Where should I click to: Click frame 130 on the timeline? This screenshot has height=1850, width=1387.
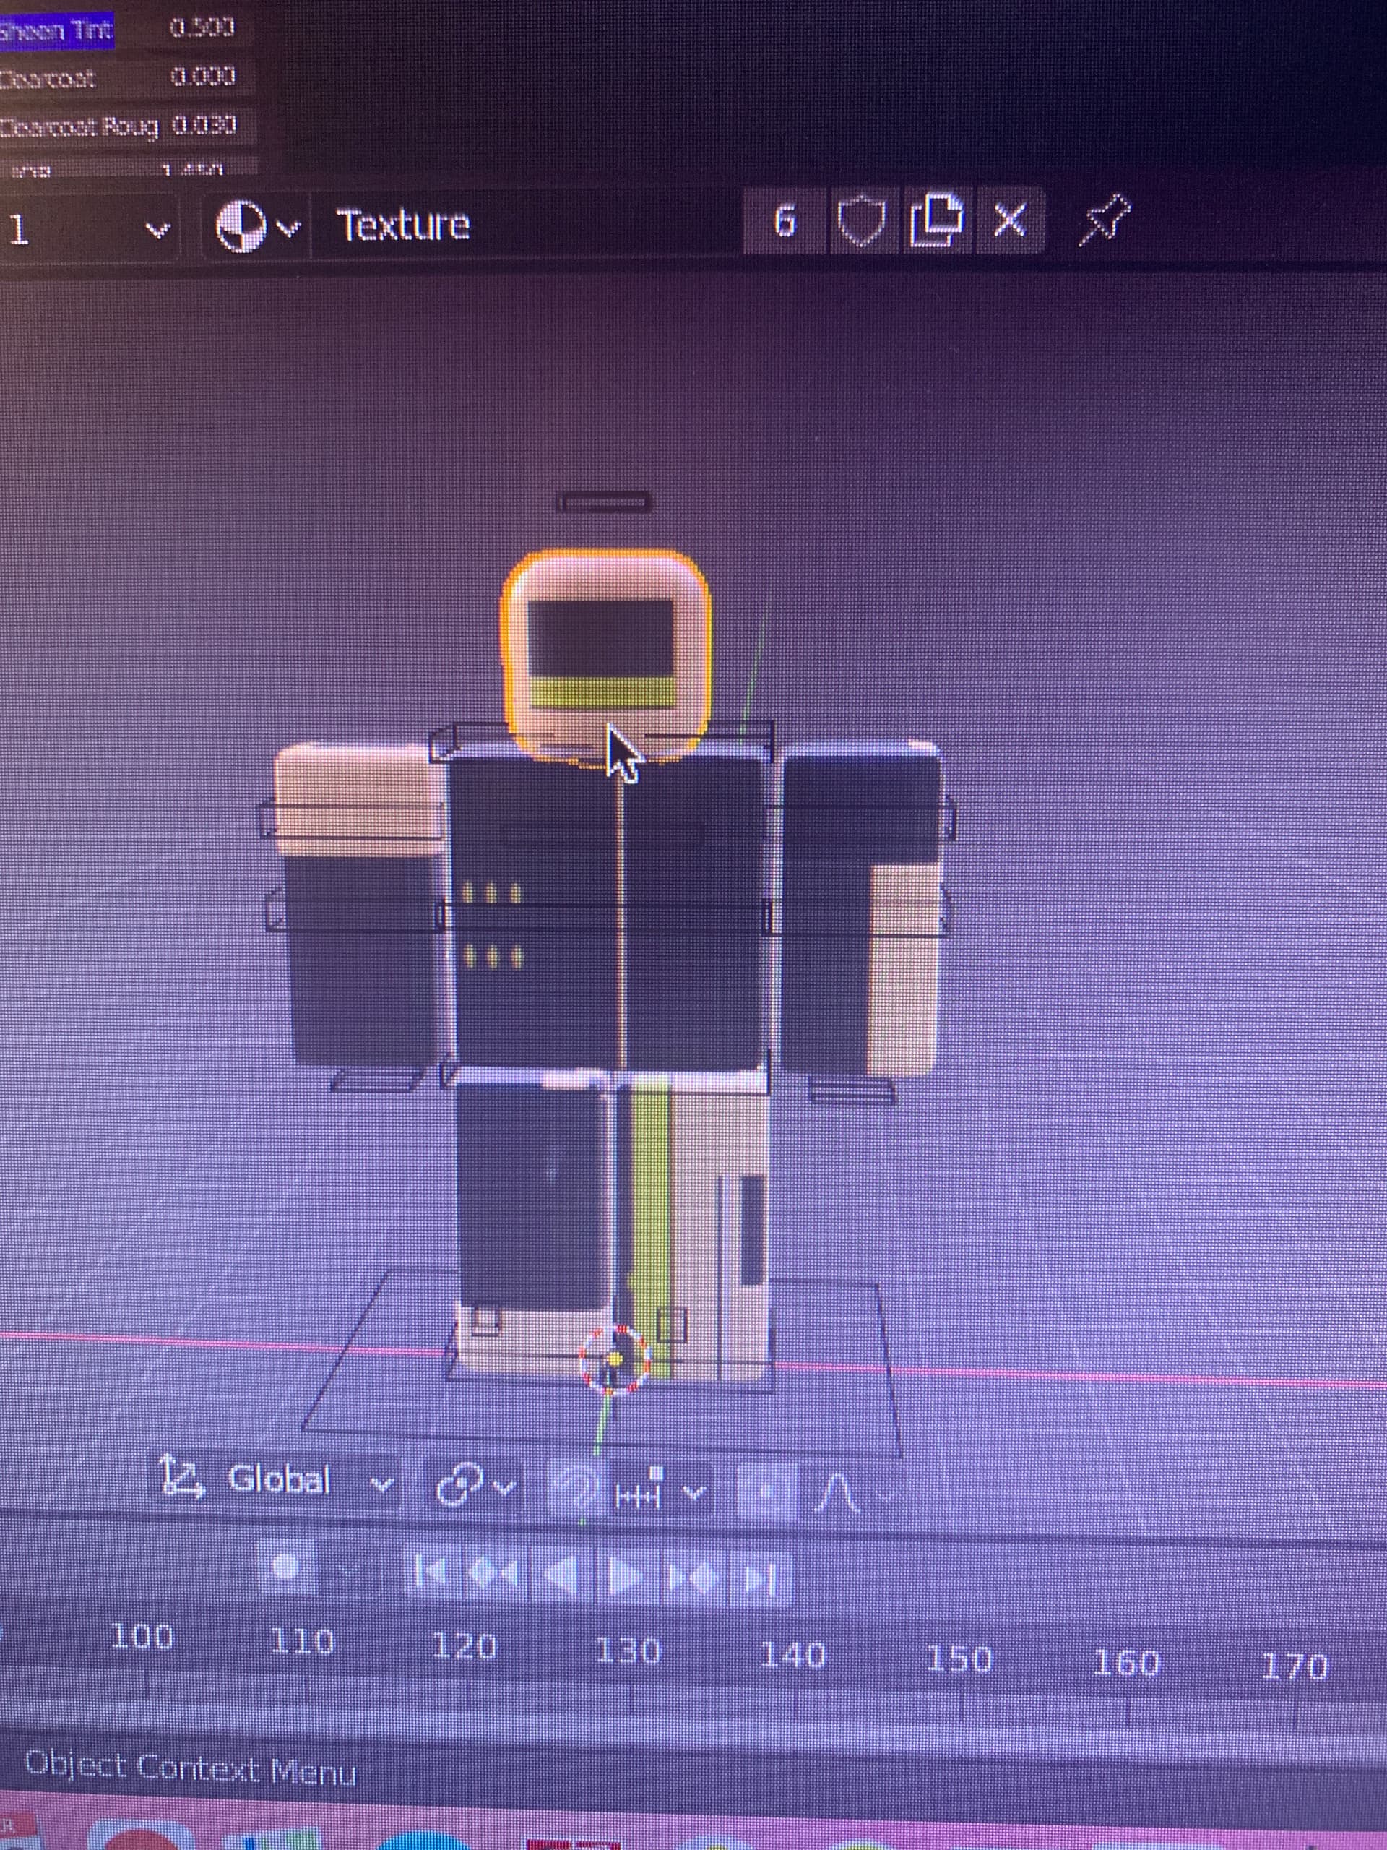pos(627,1652)
